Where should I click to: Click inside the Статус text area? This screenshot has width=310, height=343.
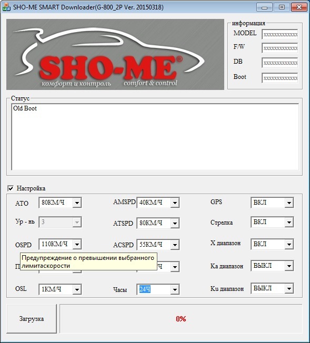155,137
